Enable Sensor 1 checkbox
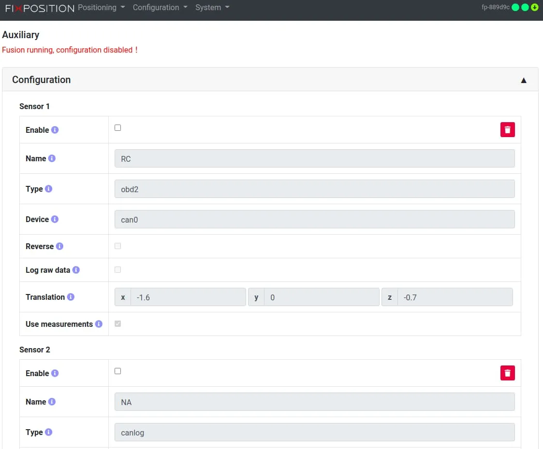543x449 pixels. [117, 128]
